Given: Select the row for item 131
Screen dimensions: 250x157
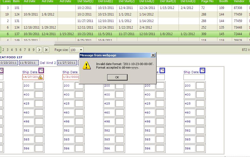Looking at the screenshot, I should (x=125, y=21).
